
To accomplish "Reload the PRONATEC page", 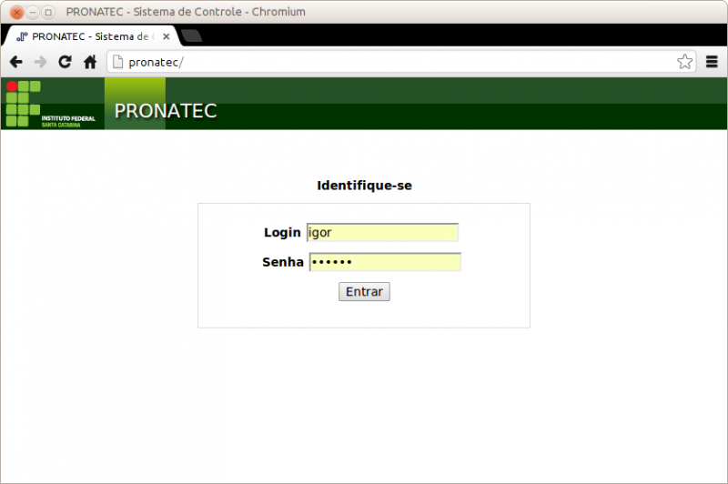I will (65, 62).
